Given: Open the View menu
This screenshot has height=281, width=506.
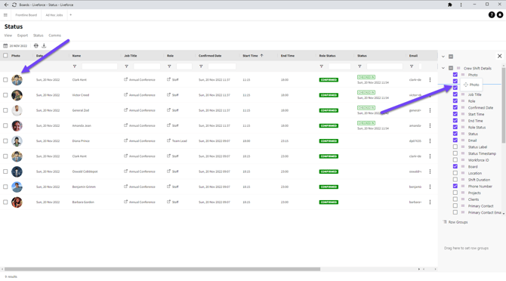Looking at the screenshot, I should 8,36.
